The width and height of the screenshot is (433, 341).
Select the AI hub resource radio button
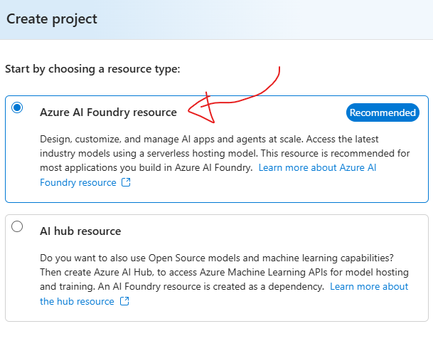tap(17, 226)
